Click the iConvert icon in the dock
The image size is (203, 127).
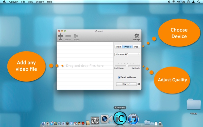[x=120, y=118]
